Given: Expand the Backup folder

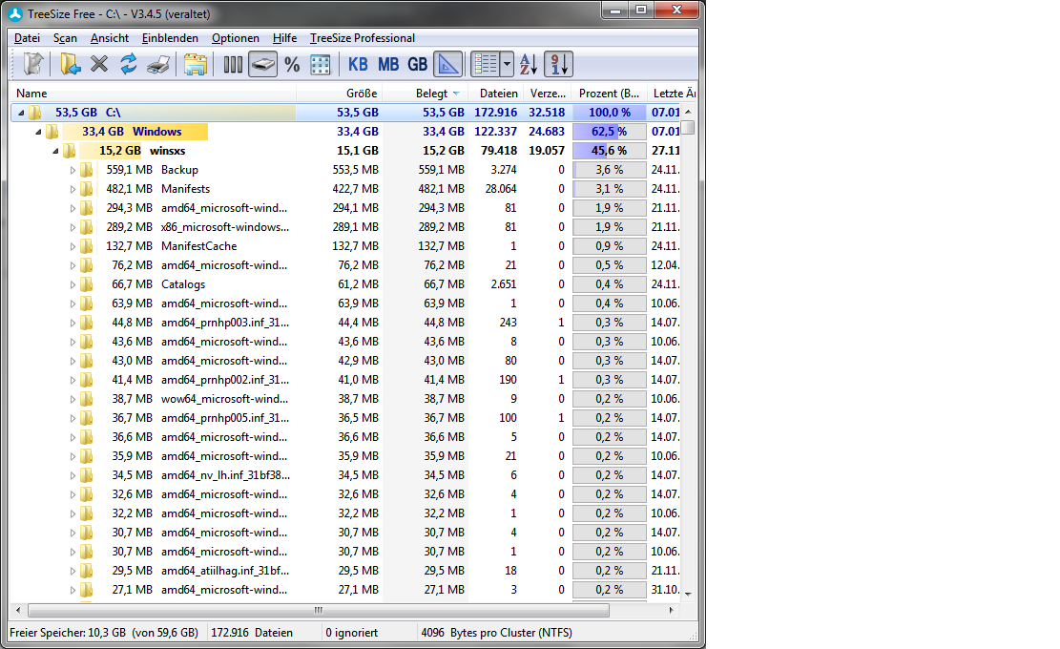Looking at the screenshot, I should pos(73,170).
